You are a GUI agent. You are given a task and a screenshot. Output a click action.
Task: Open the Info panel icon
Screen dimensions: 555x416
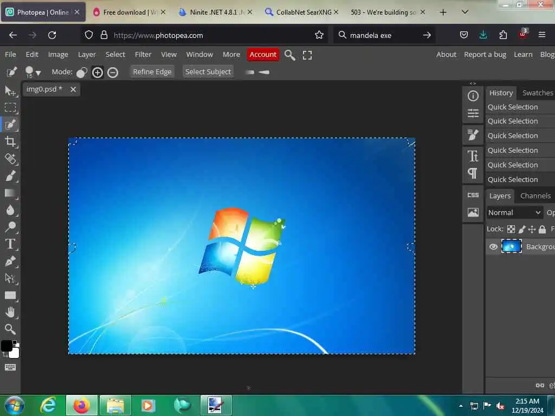pyautogui.click(x=473, y=96)
